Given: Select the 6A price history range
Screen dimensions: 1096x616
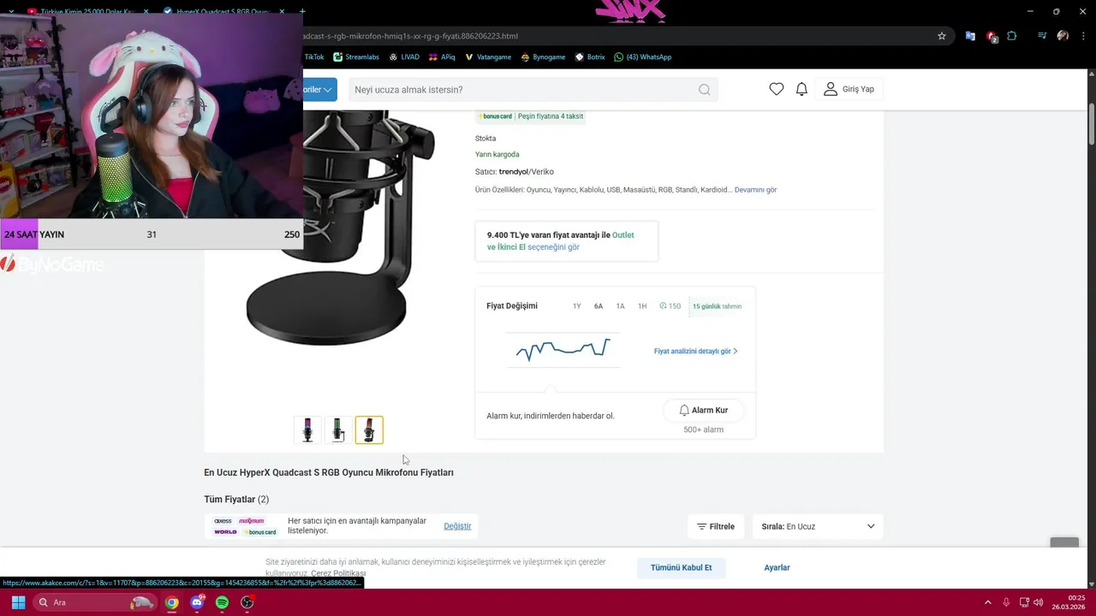Looking at the screenshot, I should tap(599, 306).
